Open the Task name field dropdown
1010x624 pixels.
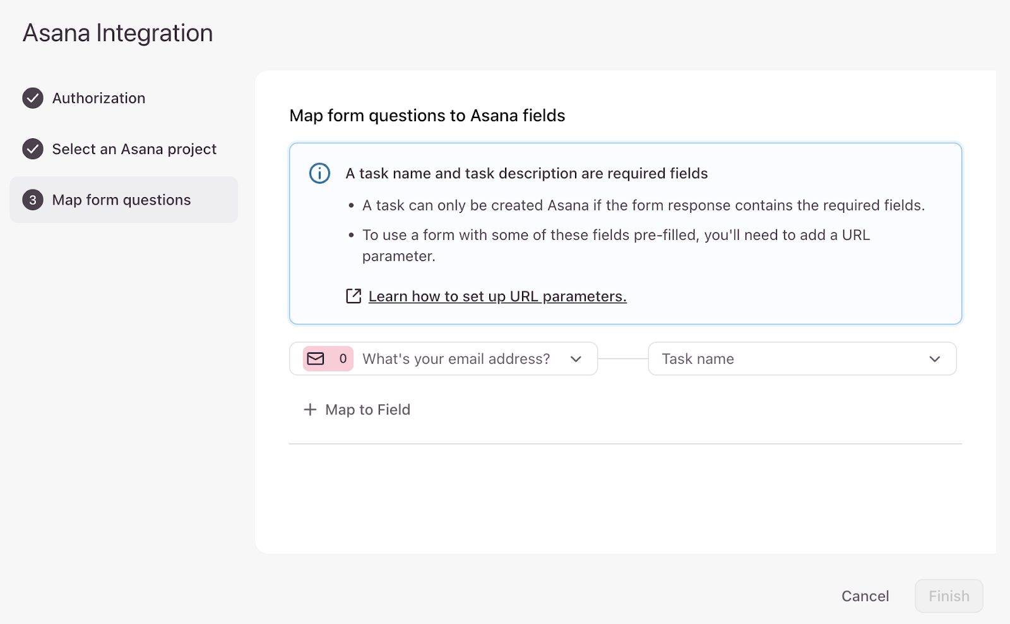(x=789, y=359)
